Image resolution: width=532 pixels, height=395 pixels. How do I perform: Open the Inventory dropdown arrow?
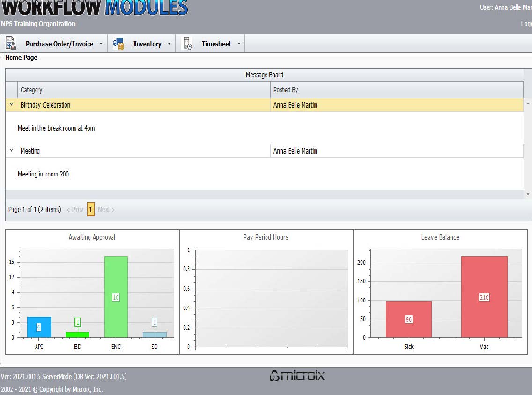[170, 44]
